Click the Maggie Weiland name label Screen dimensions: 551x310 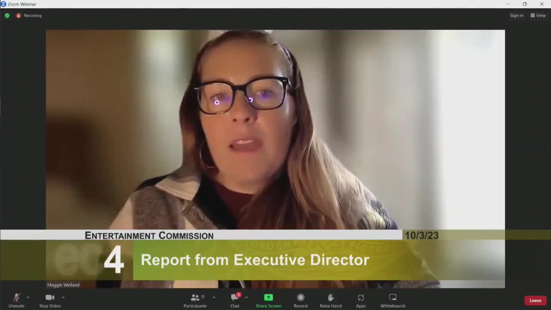[x=63, y=285]
